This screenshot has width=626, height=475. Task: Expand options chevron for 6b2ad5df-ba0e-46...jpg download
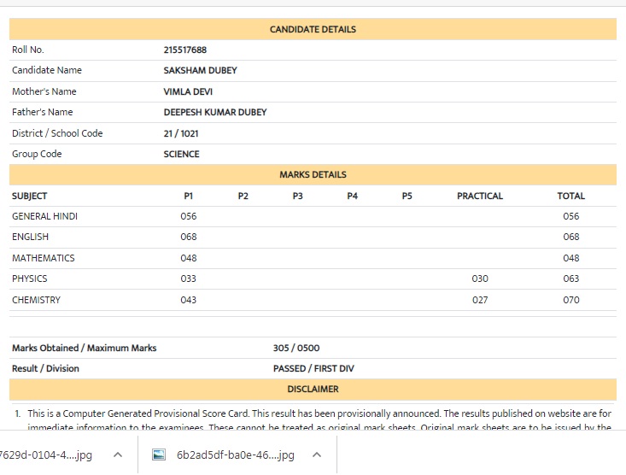click(x=317, y=454)
